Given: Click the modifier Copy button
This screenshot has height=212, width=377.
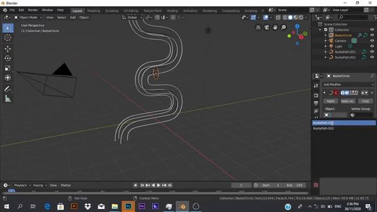Looking at the screenshot, I should [365, 101].
